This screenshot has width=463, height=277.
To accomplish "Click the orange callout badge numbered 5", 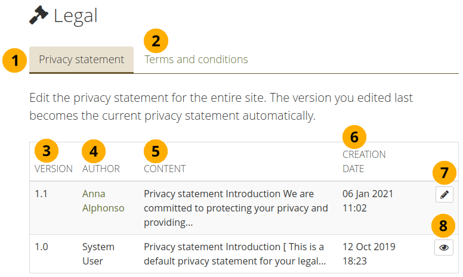I will [156, 151].
